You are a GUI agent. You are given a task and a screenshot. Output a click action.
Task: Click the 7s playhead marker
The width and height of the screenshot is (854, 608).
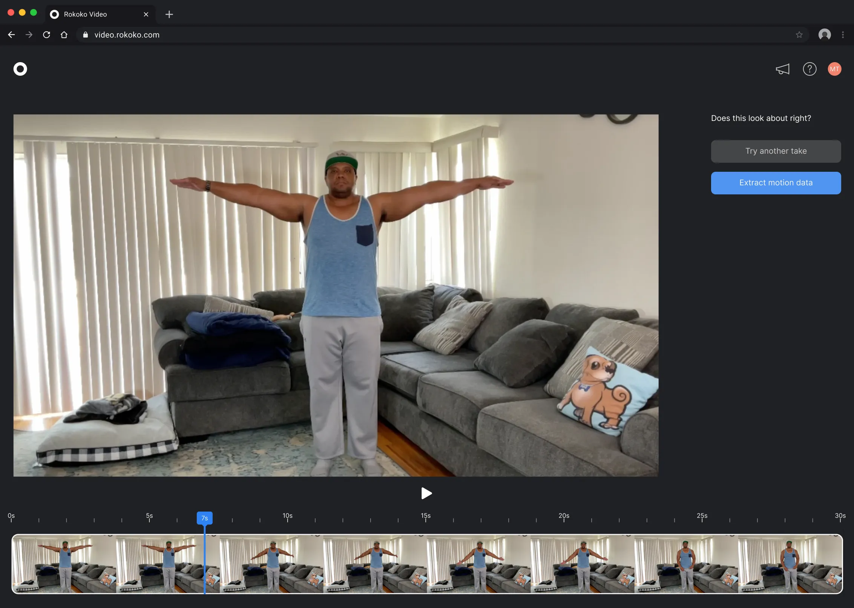(205, 518)
